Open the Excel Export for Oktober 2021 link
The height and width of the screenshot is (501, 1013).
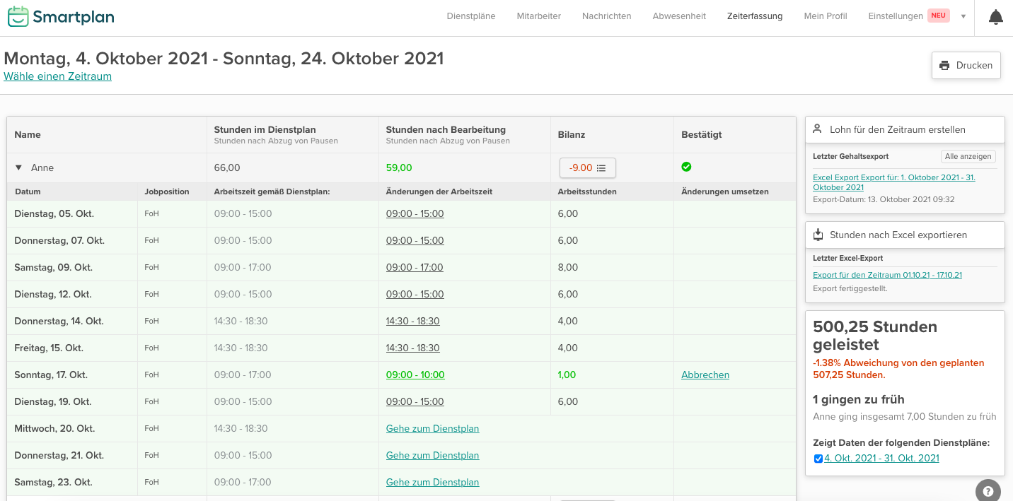pyautogui.click(x=894, y=182)
